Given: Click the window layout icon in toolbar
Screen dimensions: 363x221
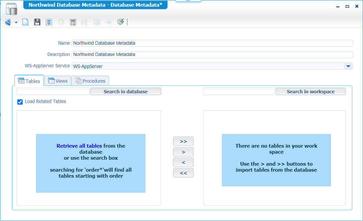Looking at the screenshot, I should [x=73, y=22].
